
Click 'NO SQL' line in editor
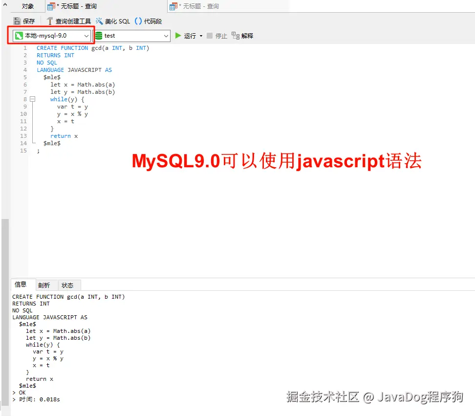point(46,63)
